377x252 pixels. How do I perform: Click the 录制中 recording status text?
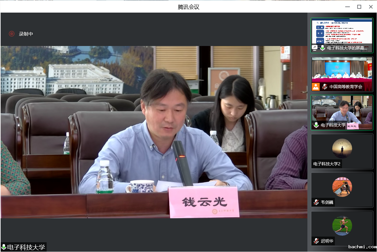click(26, 34)
